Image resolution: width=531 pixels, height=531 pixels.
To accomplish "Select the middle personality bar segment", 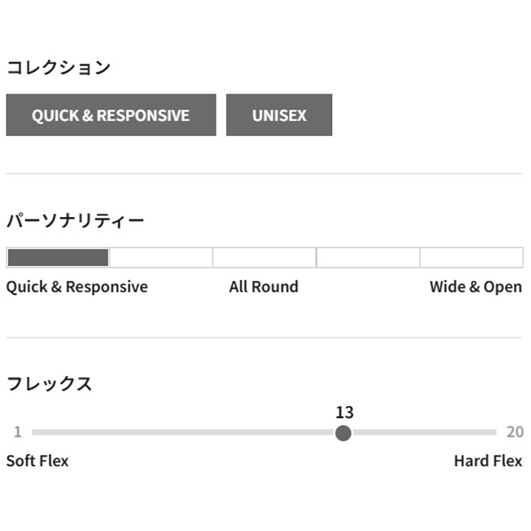I will (264, 258).
